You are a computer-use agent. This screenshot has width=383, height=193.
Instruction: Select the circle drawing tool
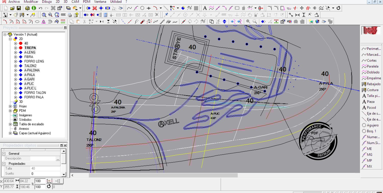(x=142, y=8)
